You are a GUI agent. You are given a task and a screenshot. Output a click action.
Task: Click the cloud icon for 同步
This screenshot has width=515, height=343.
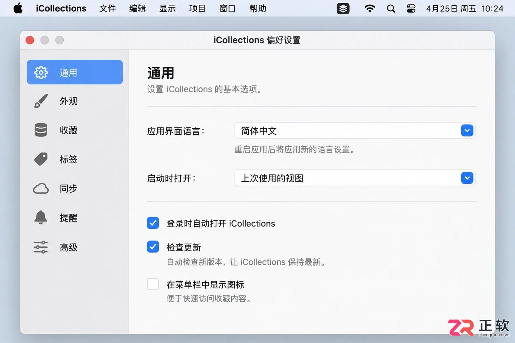[41, 188]
